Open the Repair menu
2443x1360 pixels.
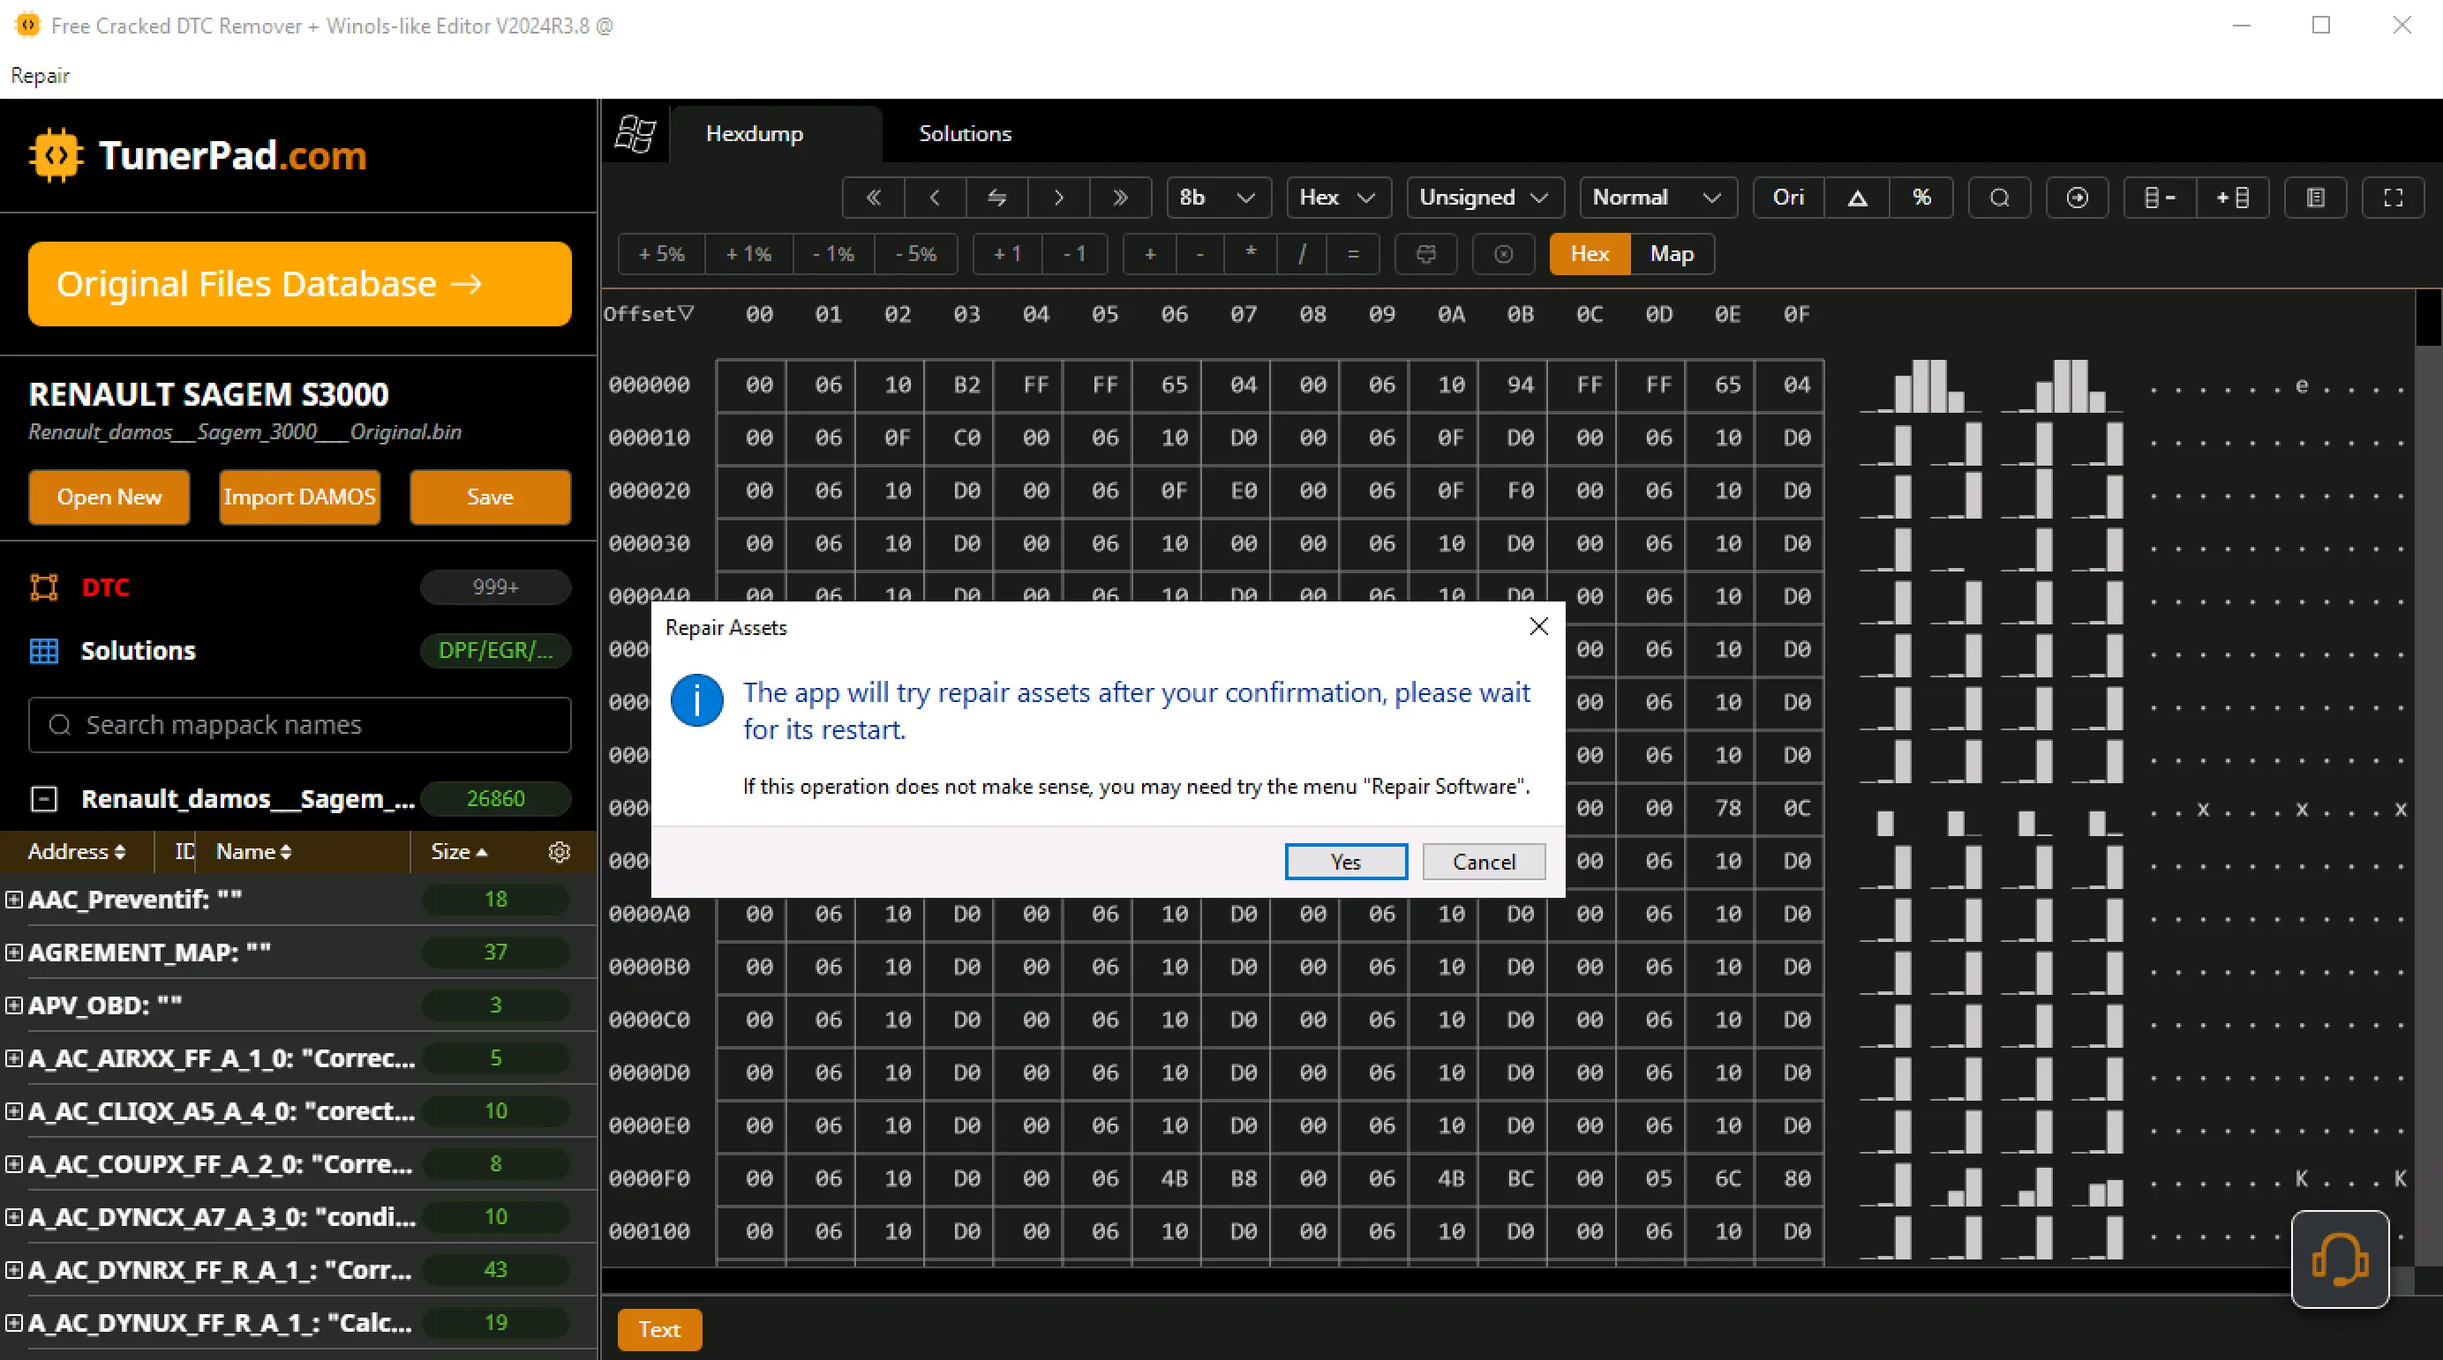click(40, 76)
